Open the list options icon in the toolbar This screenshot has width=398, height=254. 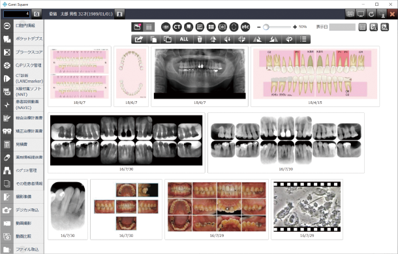303,39
